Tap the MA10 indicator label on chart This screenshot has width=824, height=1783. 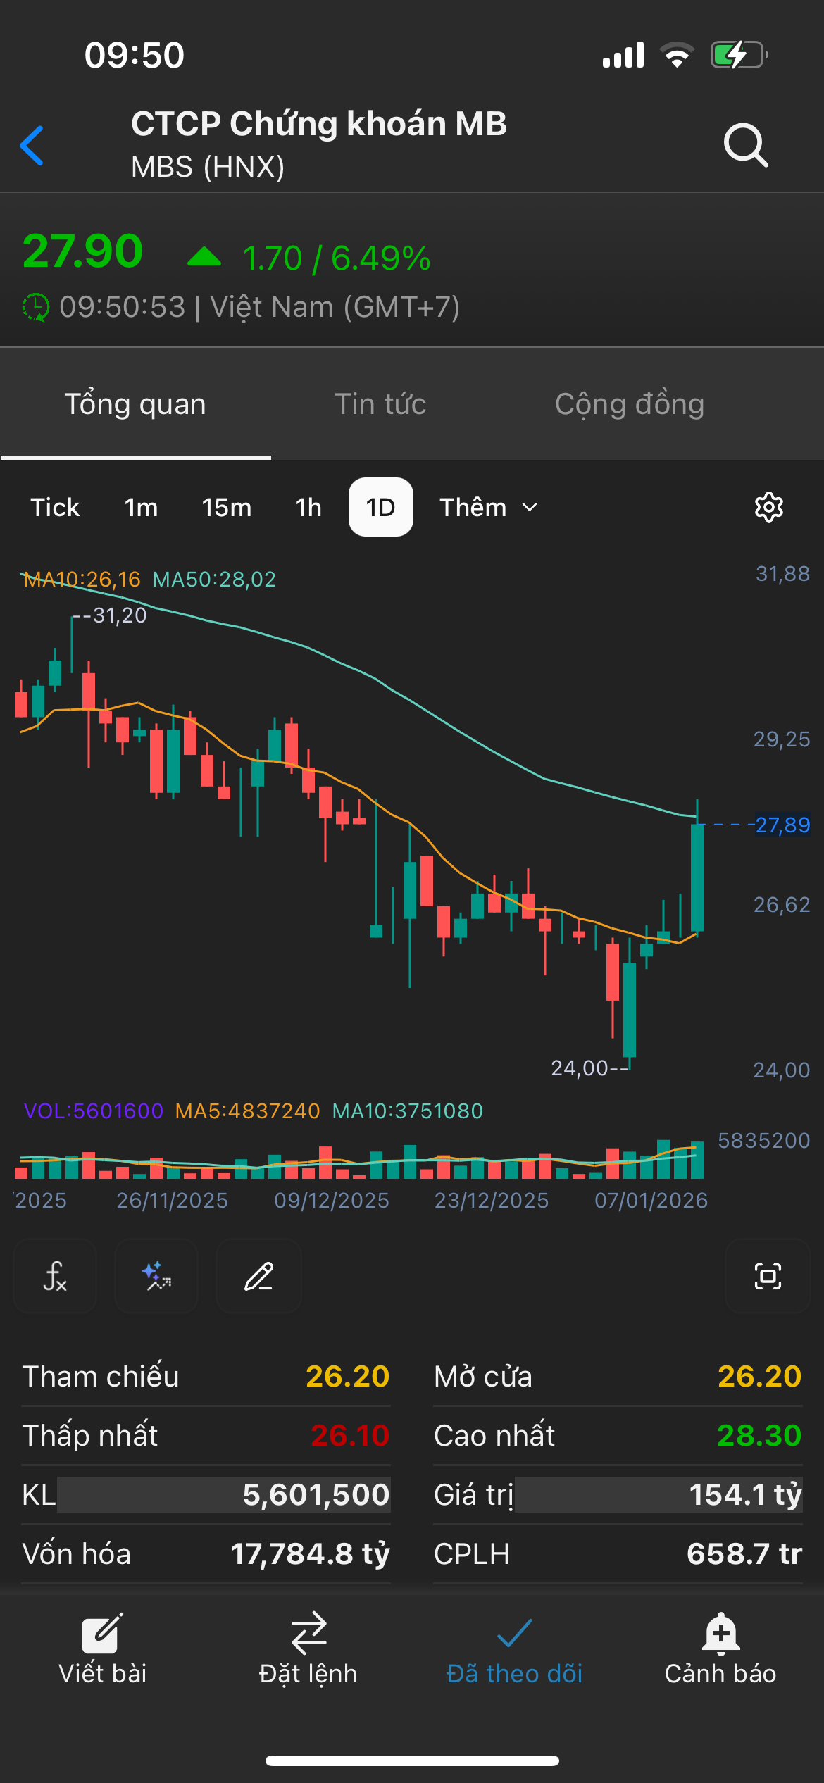[82, 580]
